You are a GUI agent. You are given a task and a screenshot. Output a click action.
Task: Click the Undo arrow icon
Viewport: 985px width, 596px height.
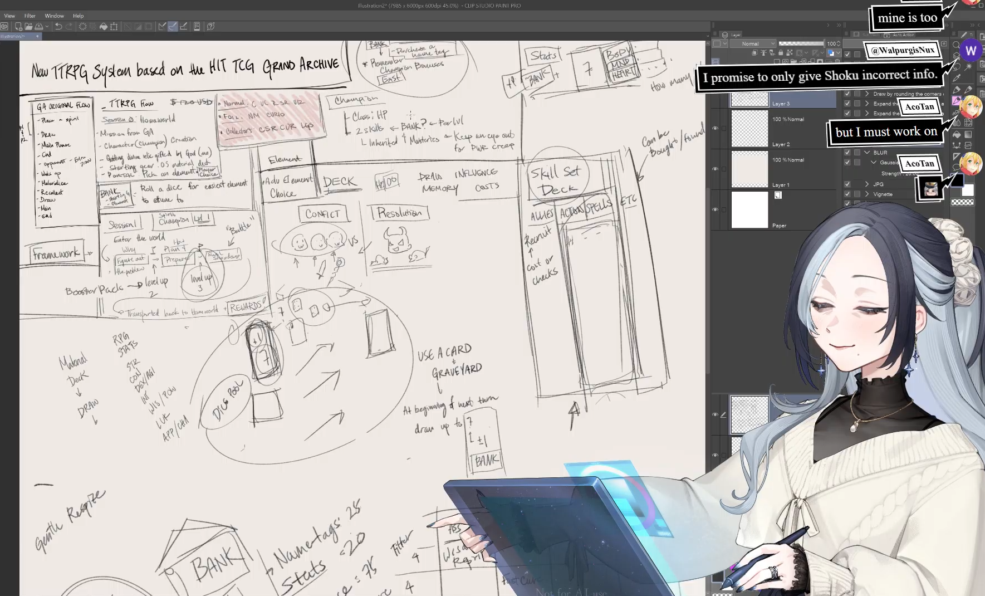[58, 26]
